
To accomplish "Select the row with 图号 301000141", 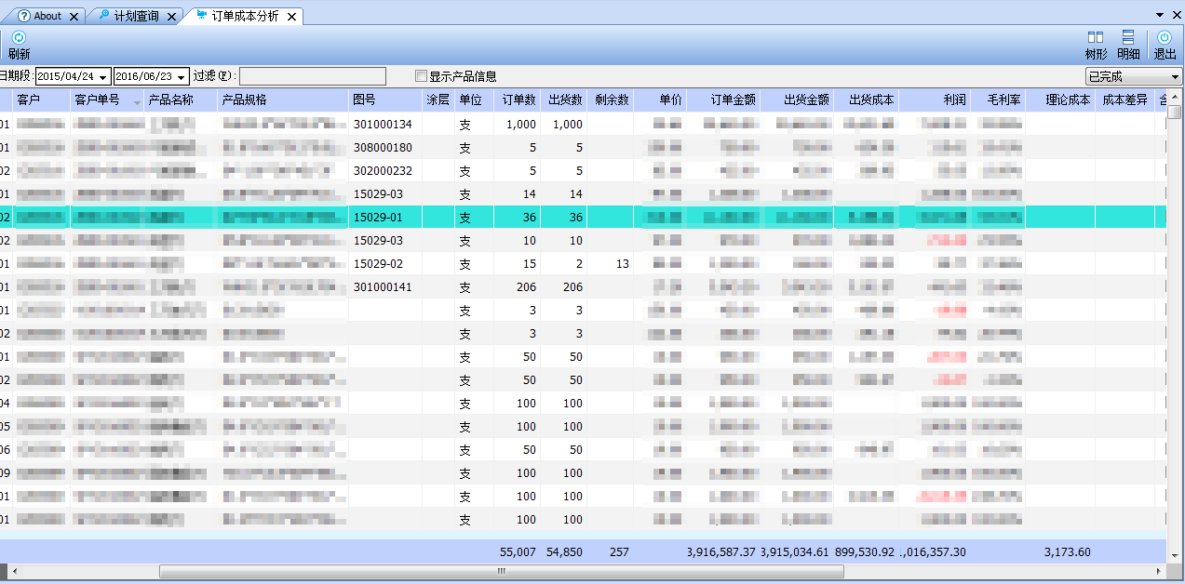I will pos(382,287).
